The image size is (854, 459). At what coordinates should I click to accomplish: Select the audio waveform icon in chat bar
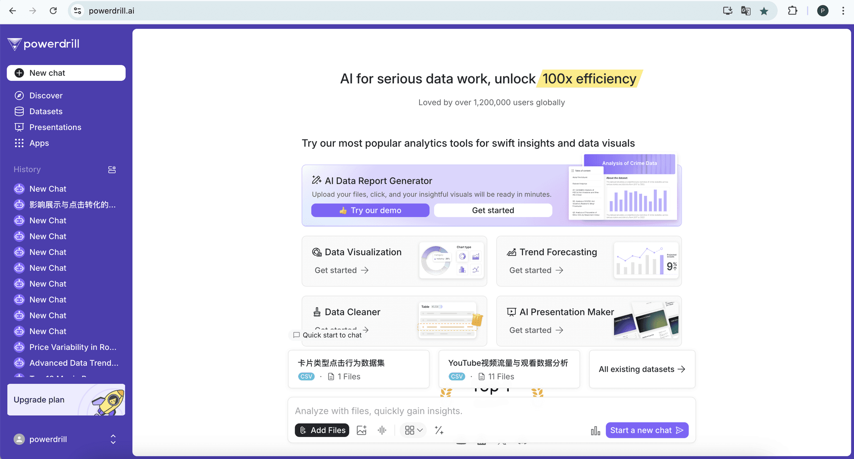click(x=382, y=430)
